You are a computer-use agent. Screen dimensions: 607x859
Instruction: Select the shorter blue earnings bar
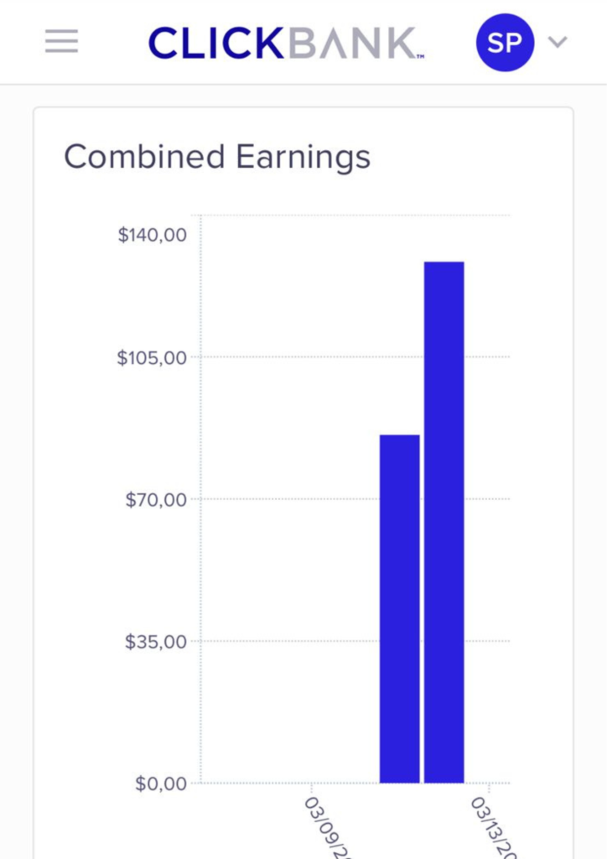click(x=400, y=608)
